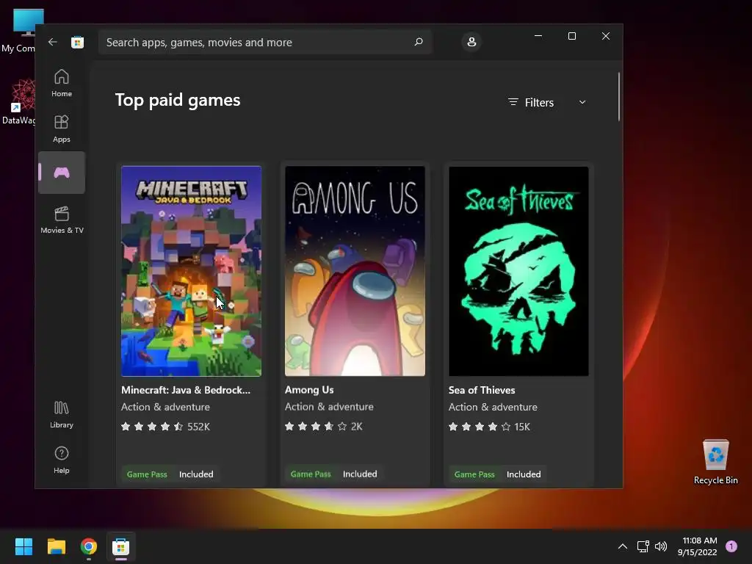The height and width of the screenshot is (564, 752).
Task: Click Game Pass badge under Among Us
Action: tap(311, 474)
